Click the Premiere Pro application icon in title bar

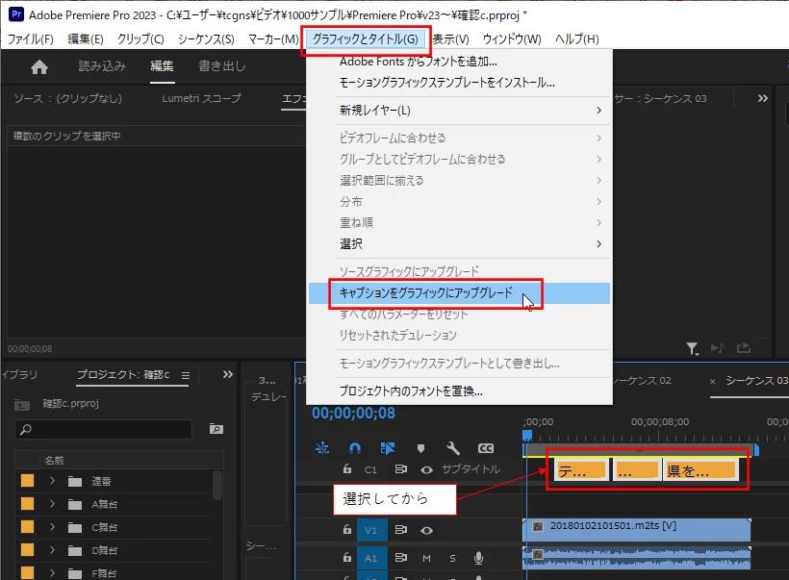click(x=16, y=14)
